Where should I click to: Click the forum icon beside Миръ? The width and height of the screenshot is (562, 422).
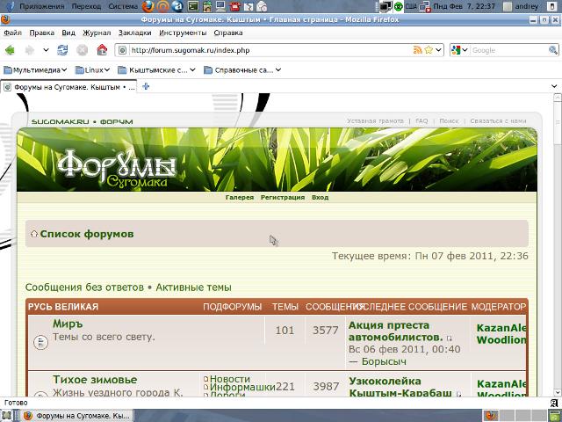pos(40,342)
